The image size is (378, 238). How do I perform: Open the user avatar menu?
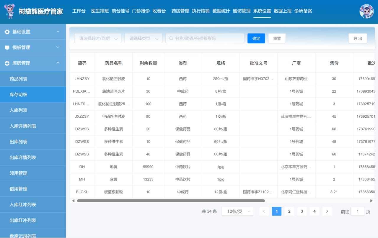(x=366, y=11)
